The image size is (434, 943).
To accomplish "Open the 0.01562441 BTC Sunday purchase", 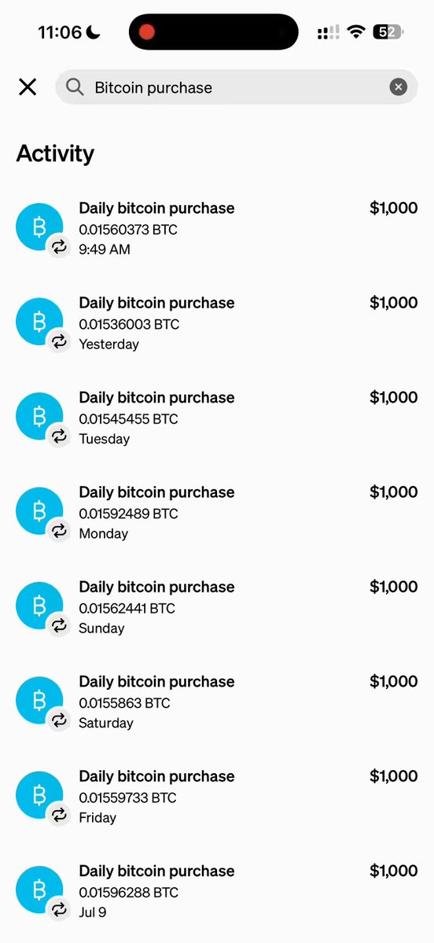I will click(x=217, y=607).
